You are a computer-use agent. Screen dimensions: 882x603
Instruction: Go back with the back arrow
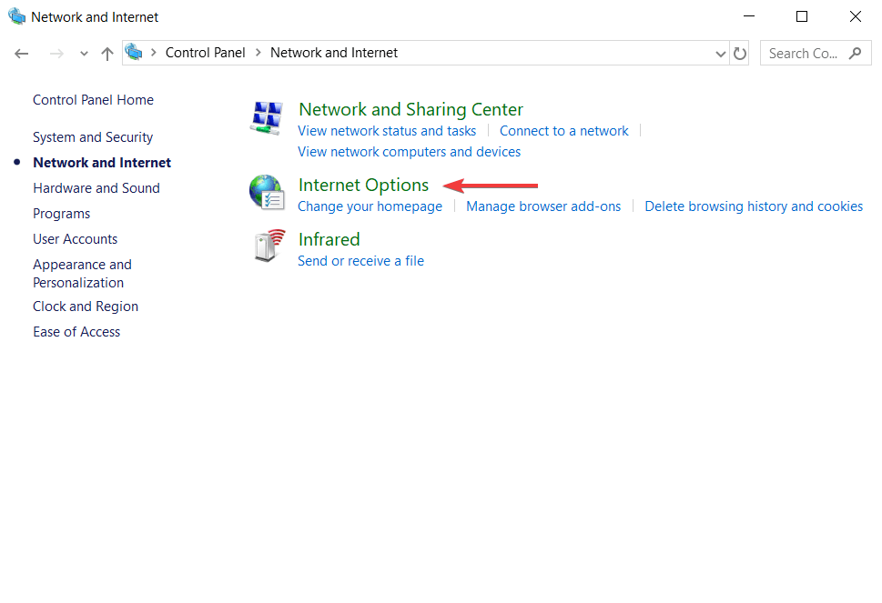pyautogui.click(x=21, y=54)
